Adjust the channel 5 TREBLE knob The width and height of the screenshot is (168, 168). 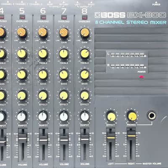22,54
